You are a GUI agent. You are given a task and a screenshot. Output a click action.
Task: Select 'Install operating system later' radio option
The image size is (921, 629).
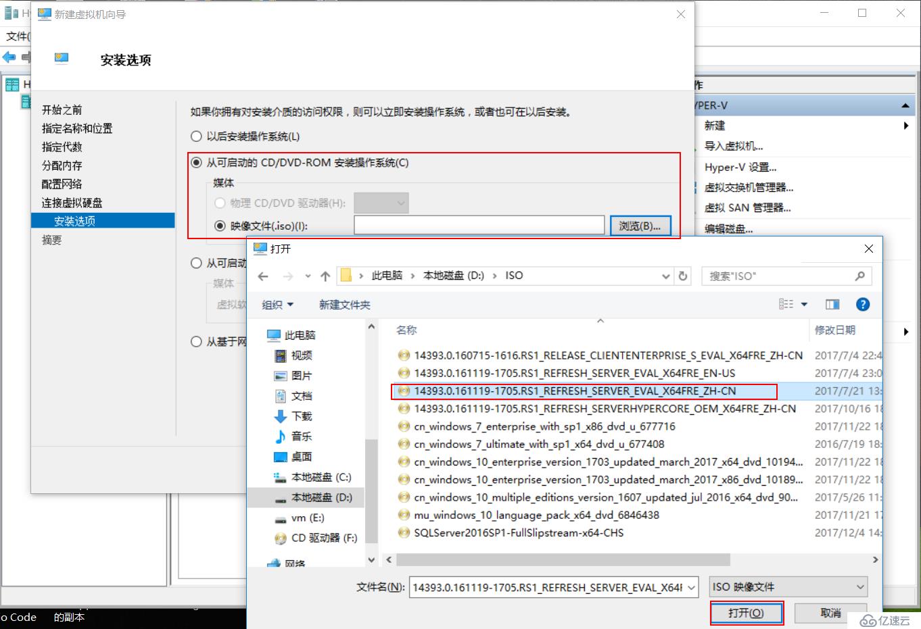[x=196, y=136]
